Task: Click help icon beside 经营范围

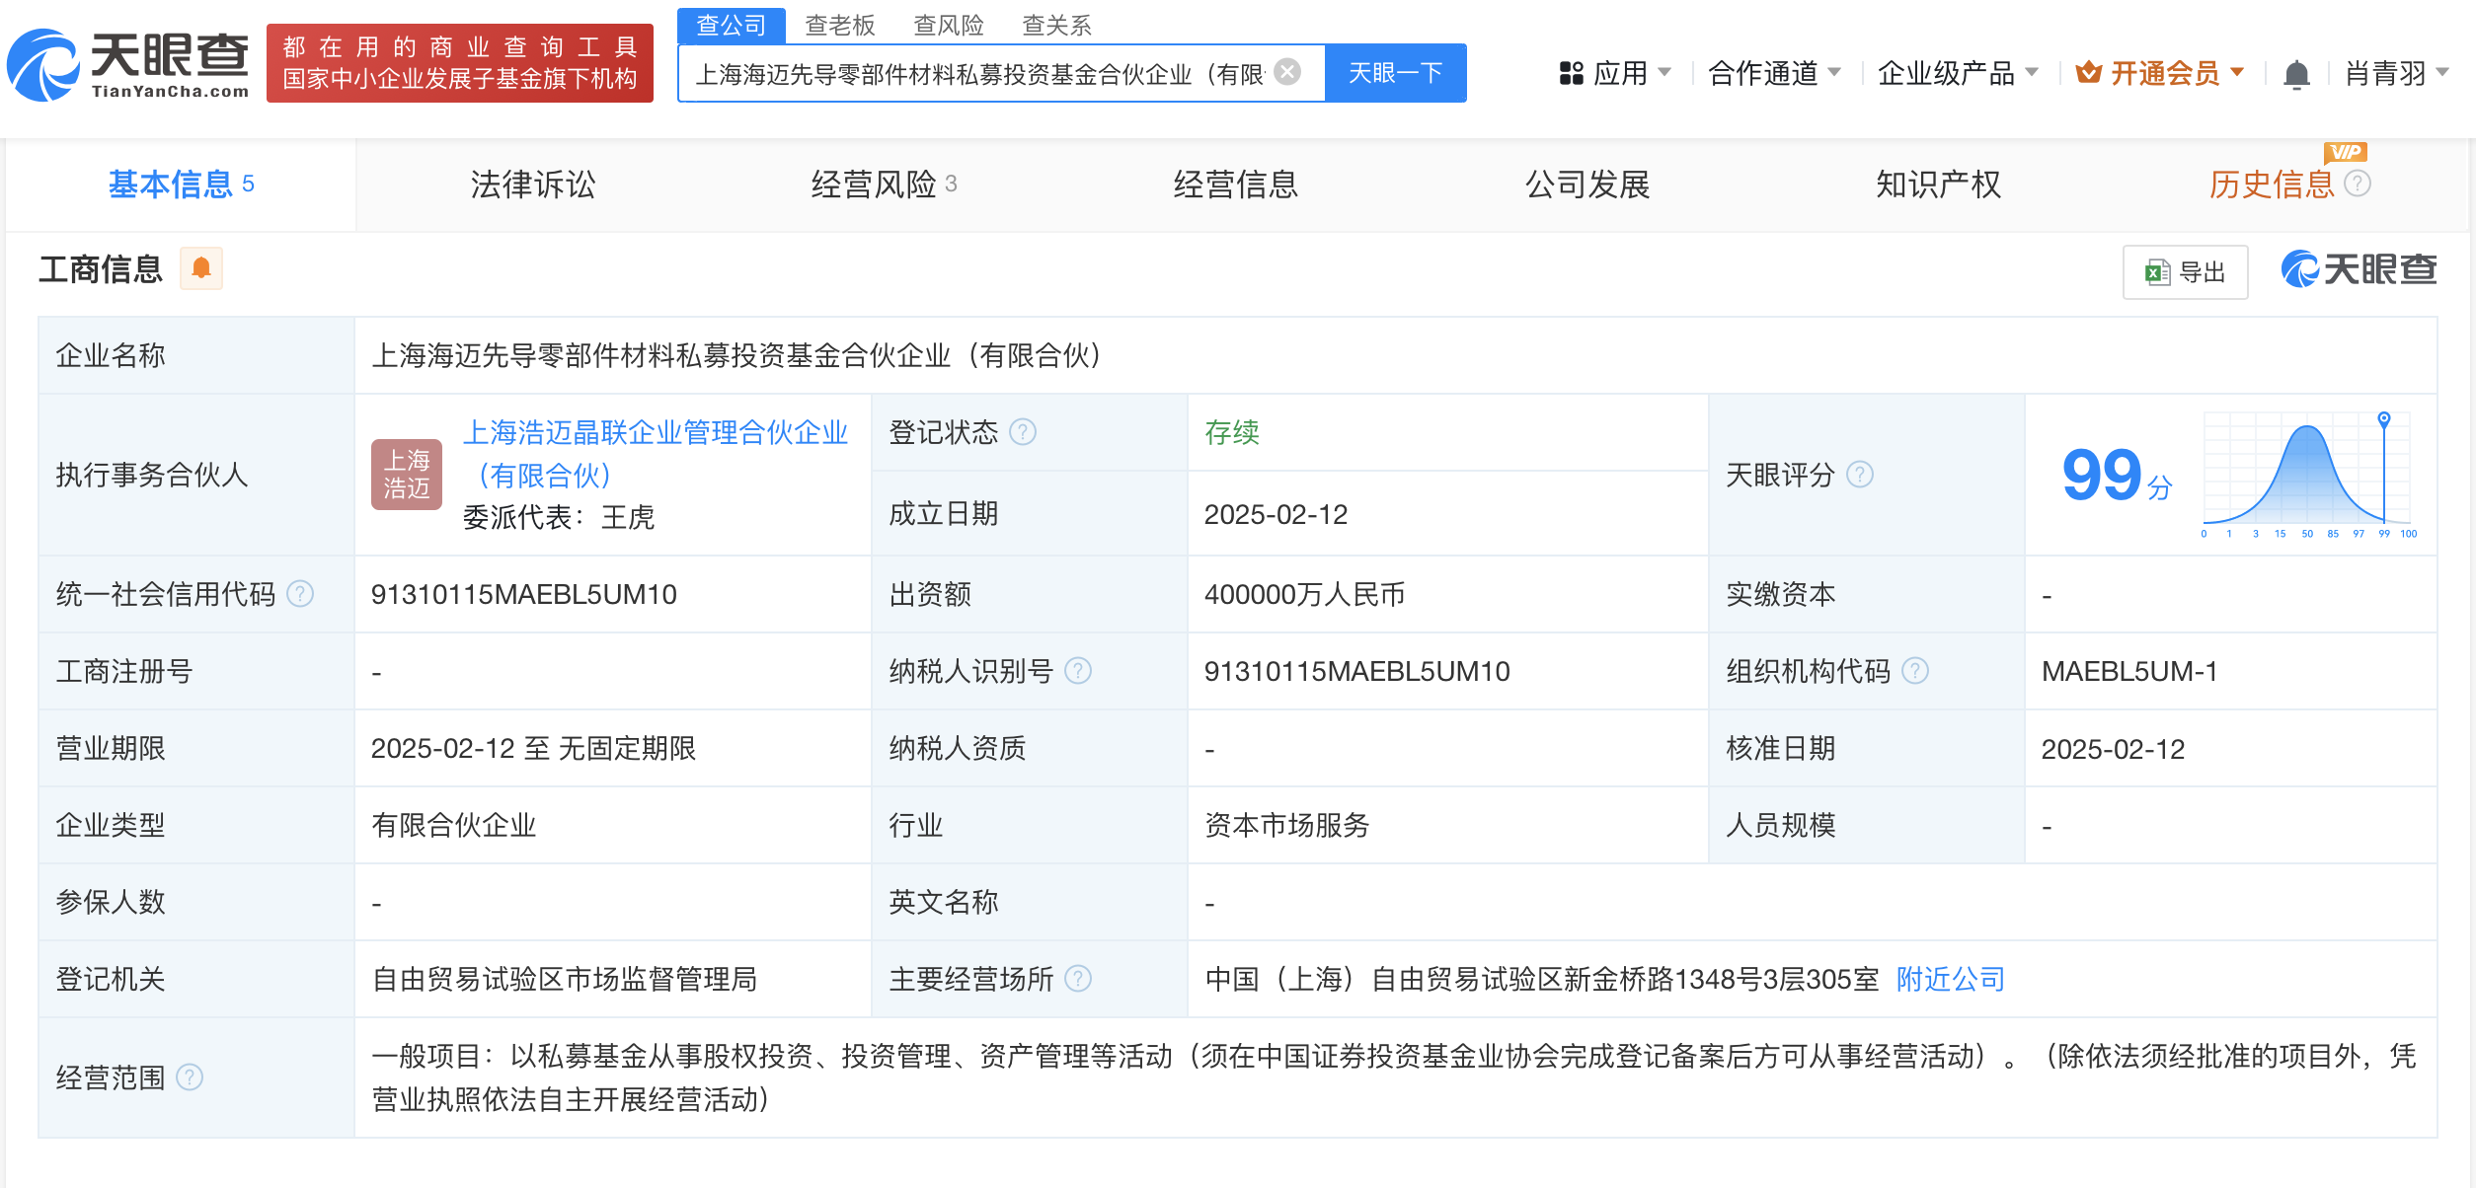Action: 190,1077
